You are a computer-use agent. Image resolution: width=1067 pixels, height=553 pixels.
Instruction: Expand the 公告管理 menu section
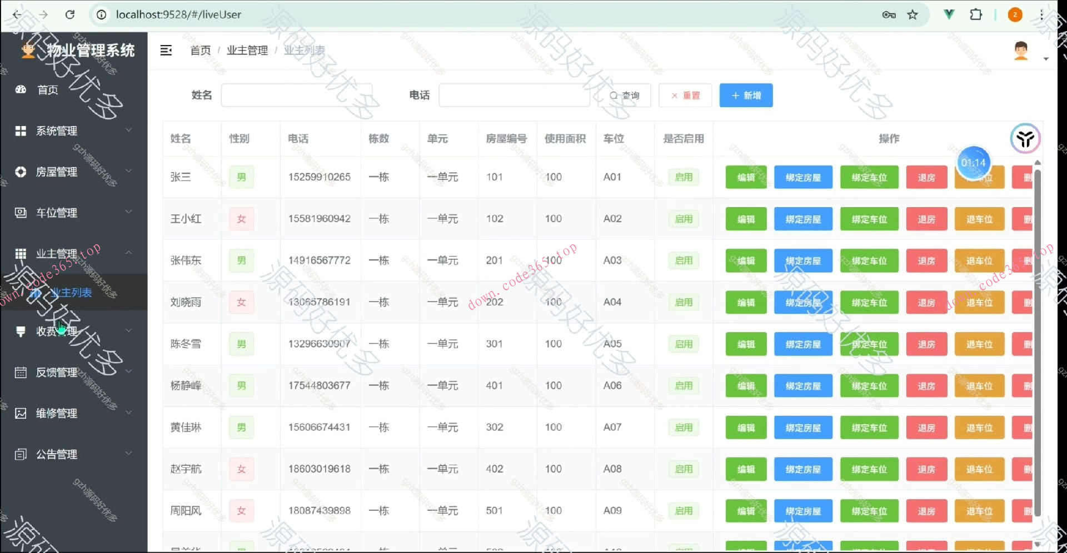tap(57, 454)
